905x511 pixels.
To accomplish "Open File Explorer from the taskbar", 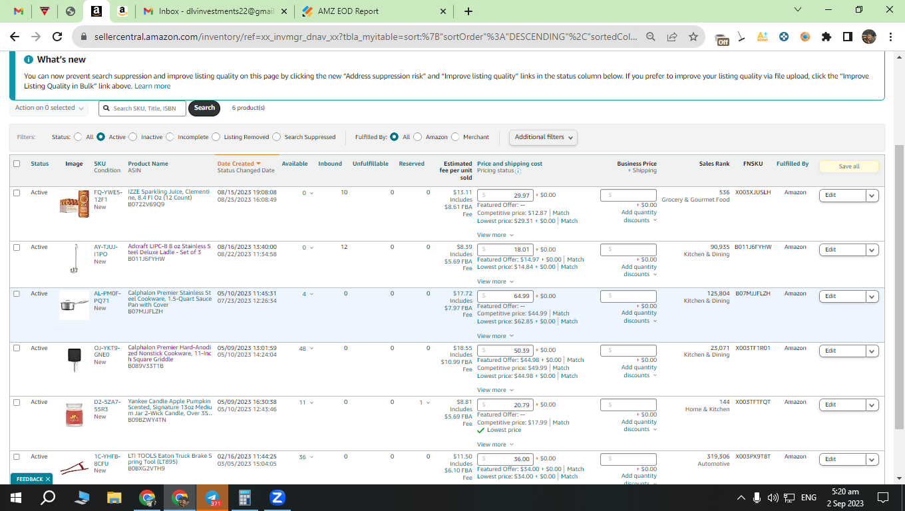I will click(x=114, y=498).
